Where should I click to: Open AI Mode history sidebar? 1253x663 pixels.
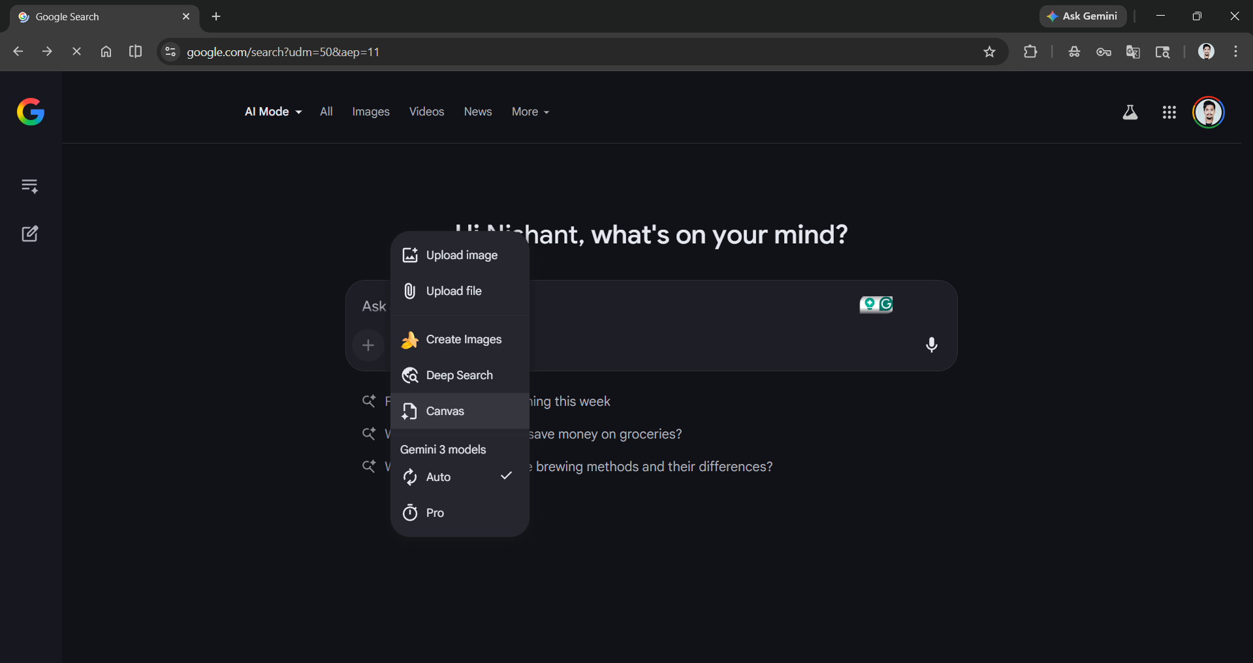click(x=29, y=186)
